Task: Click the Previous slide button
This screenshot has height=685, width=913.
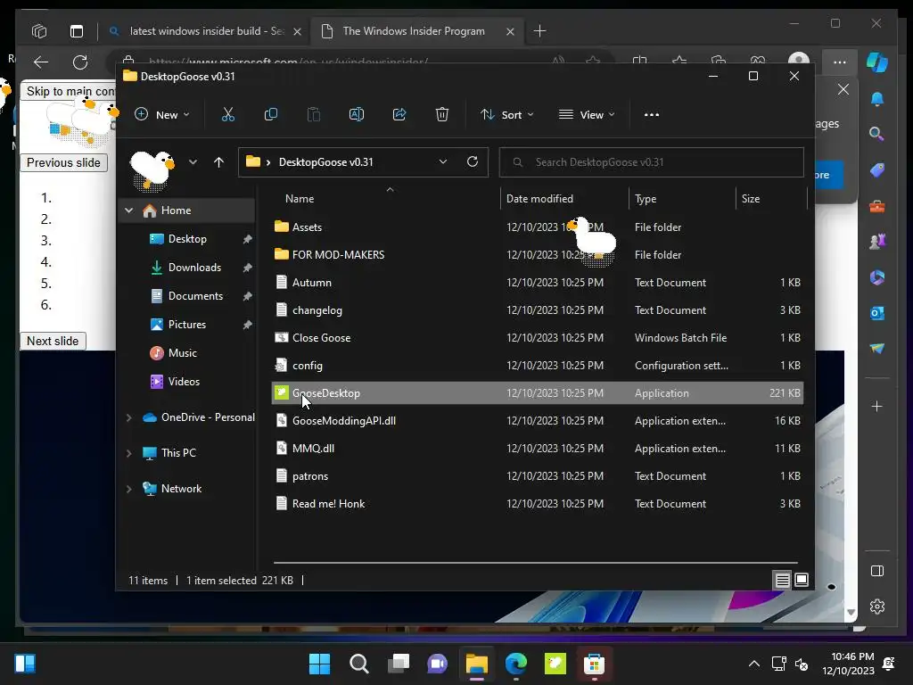Action: click(63, 162)
